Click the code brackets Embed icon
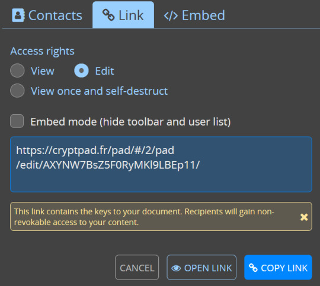The image size is (320, 286). point(171,16)
